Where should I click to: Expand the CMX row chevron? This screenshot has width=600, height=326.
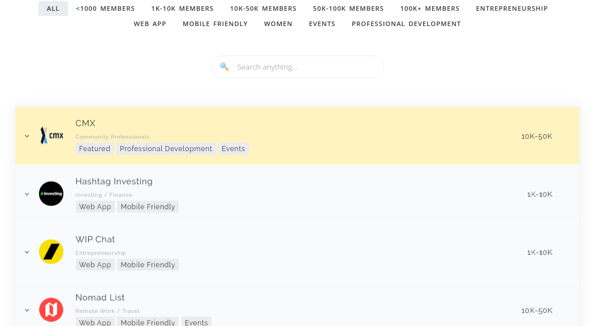pos(27,136)
